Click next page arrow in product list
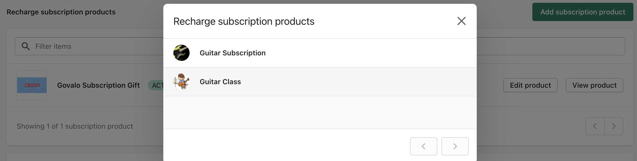The height and width of the screenshot is (161, 637). [x=614, y=126]
